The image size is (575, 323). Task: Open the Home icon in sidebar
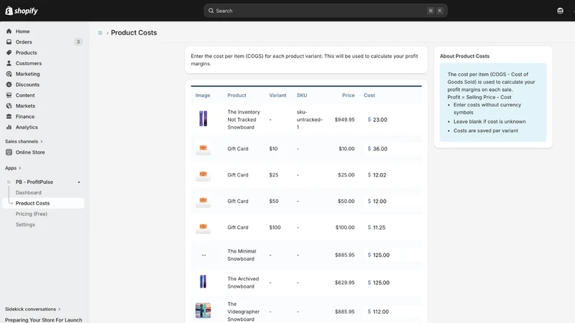pyautogui.click(x=9, y=31)
